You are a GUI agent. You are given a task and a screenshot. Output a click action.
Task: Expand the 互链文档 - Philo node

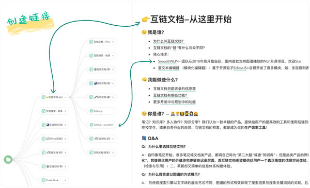click(113, 42)
